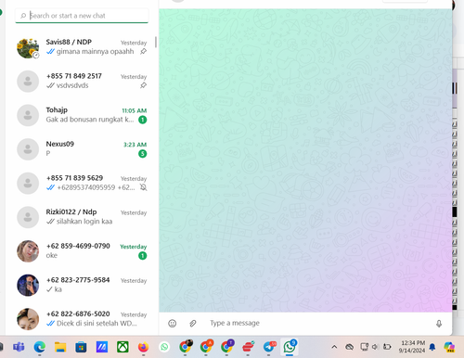Open the Savis88 / NDP chat
This screenshot has height=358, width=464.
click(82, 47)
